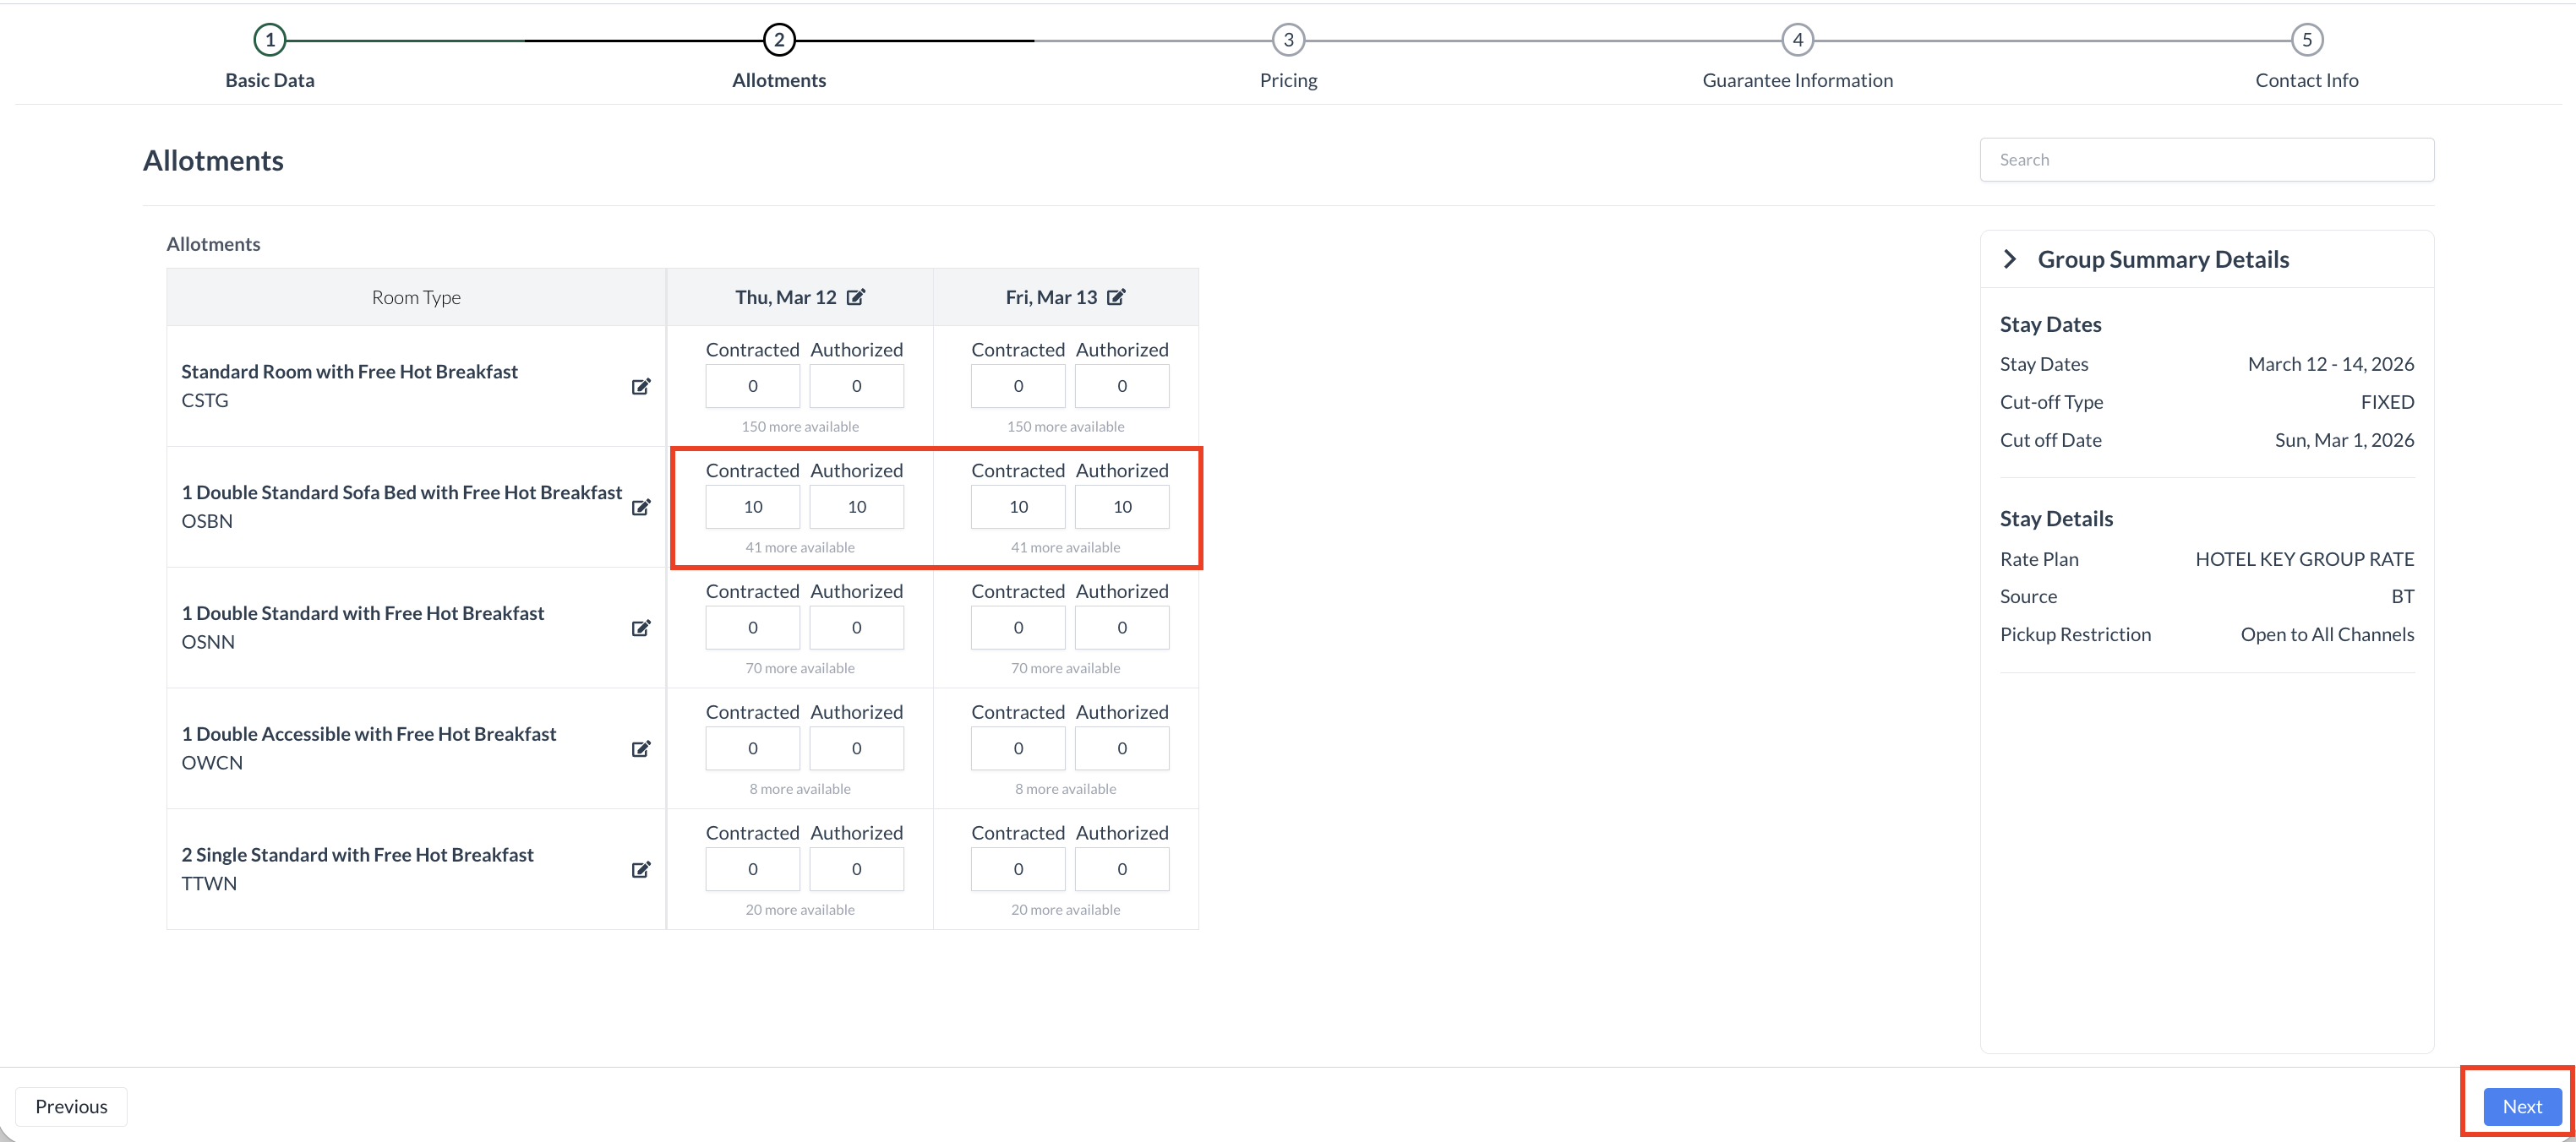Image resolution: width=2576 pixels, height=1142 pixels.
Task: Edit the TTWN 2 Single Standard row
Action: pyautogui.click(x=641, y=870)
